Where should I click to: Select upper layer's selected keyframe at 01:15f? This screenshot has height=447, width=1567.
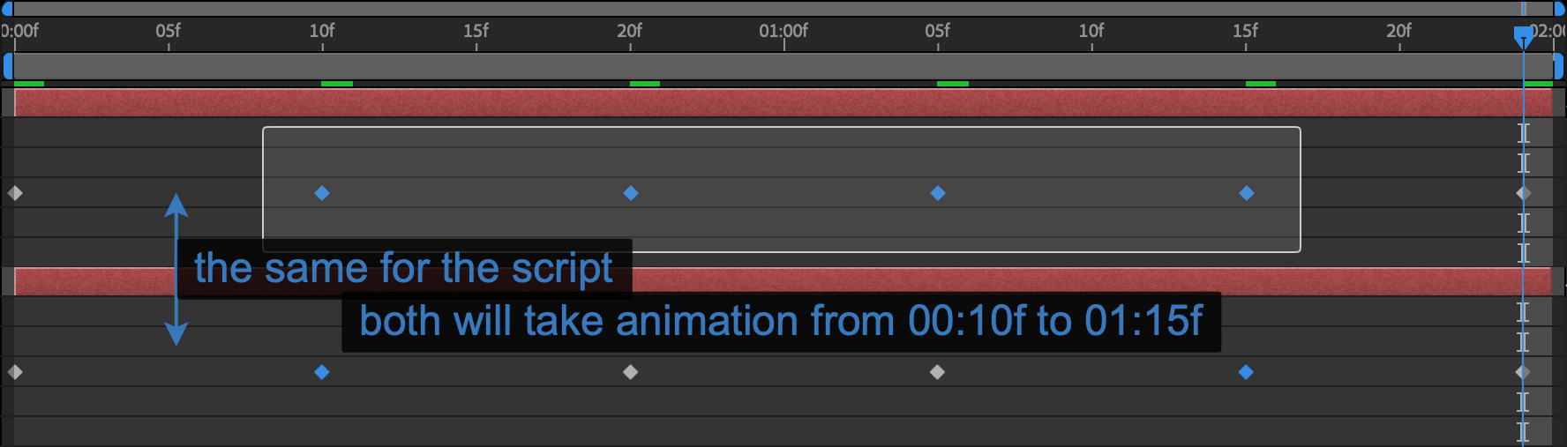(1247, 193)
